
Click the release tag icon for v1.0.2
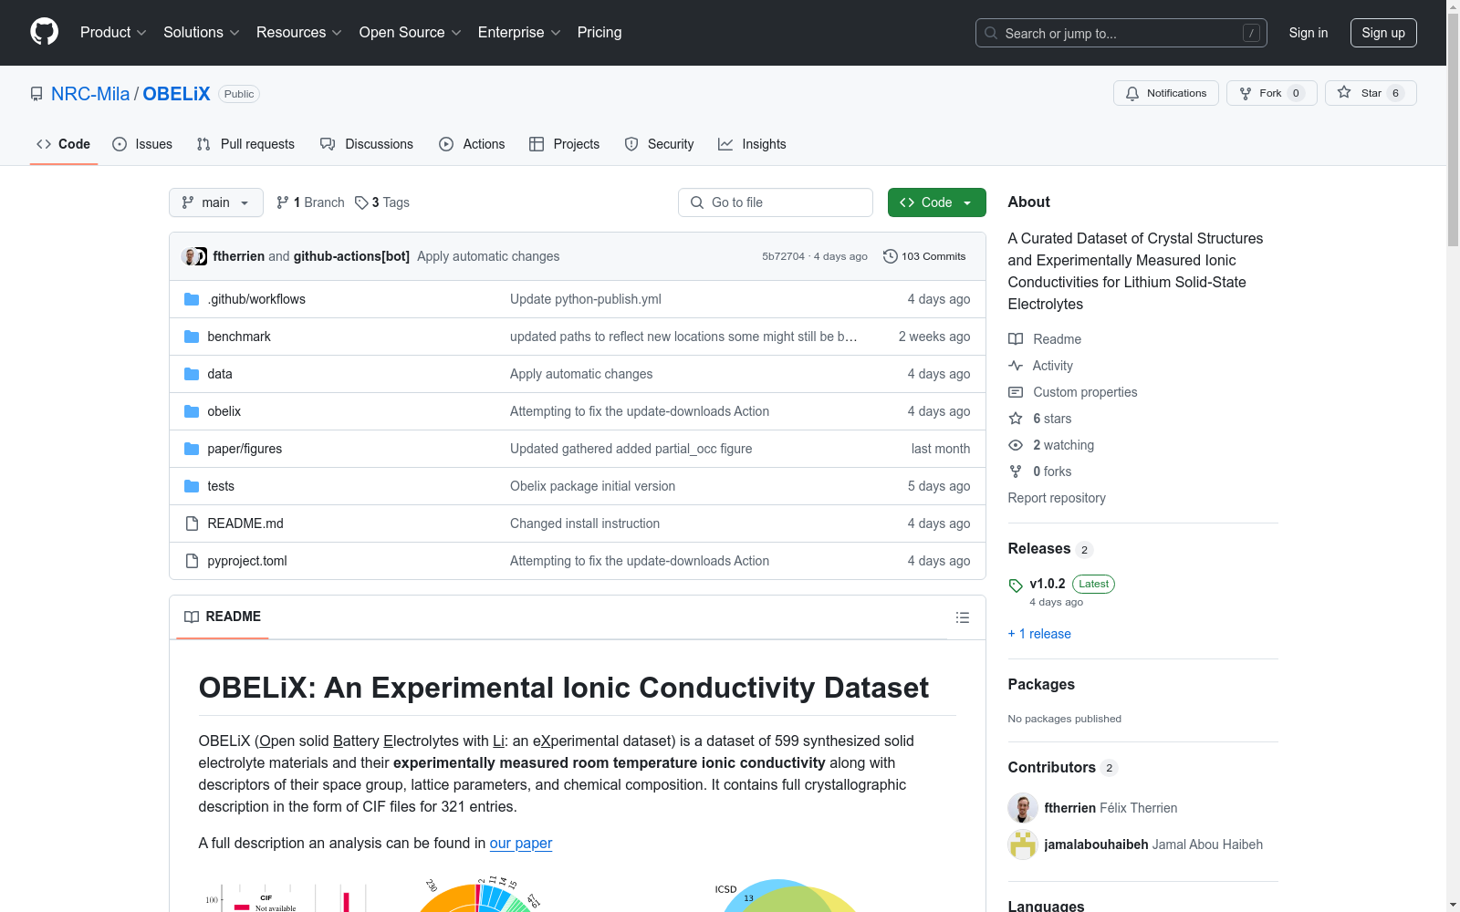[x=1016, y=586]
